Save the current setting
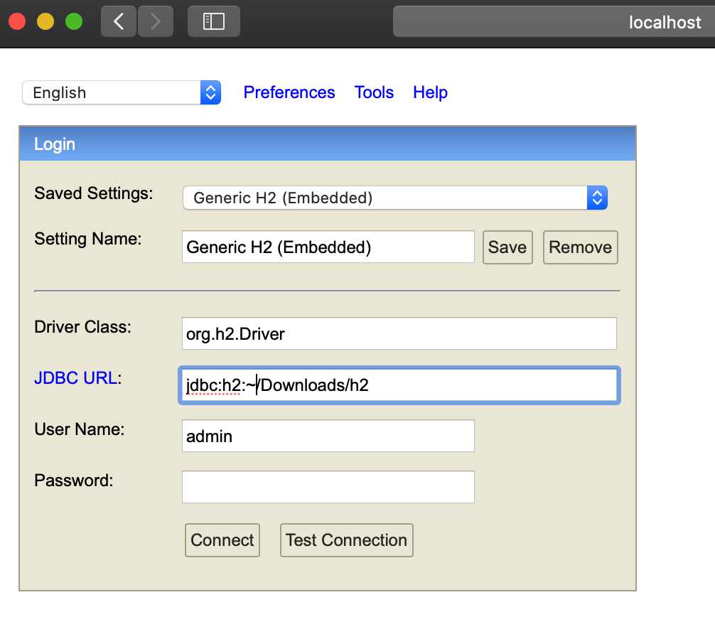This screenshot has width=715, height=617. click(507, 247)
